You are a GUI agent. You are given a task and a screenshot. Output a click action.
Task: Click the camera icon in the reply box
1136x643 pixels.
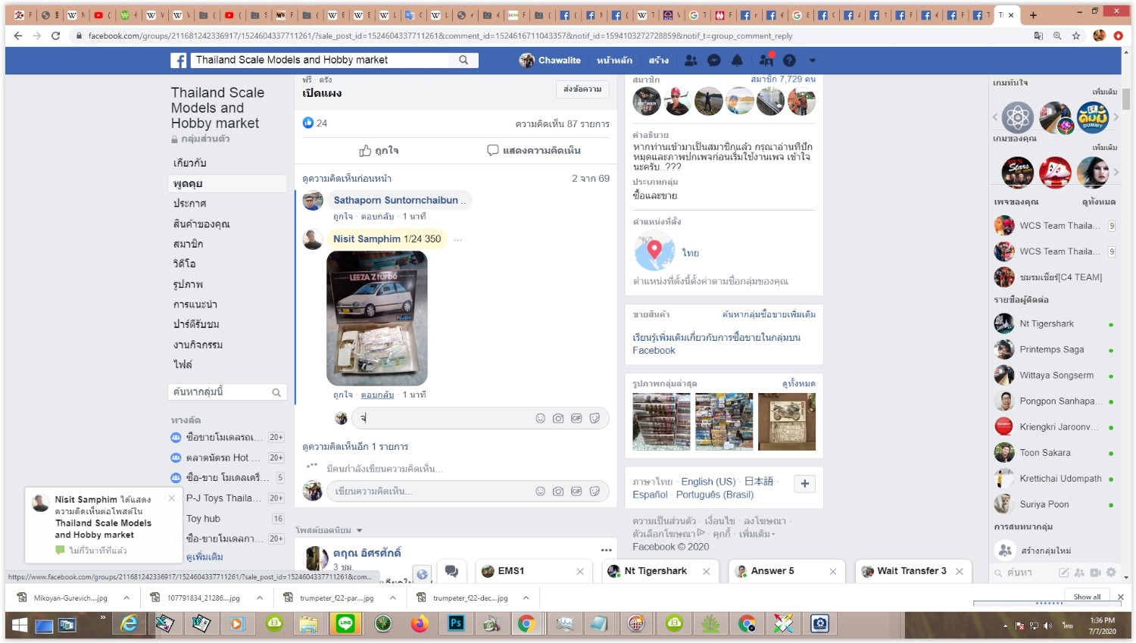[558, 418]
